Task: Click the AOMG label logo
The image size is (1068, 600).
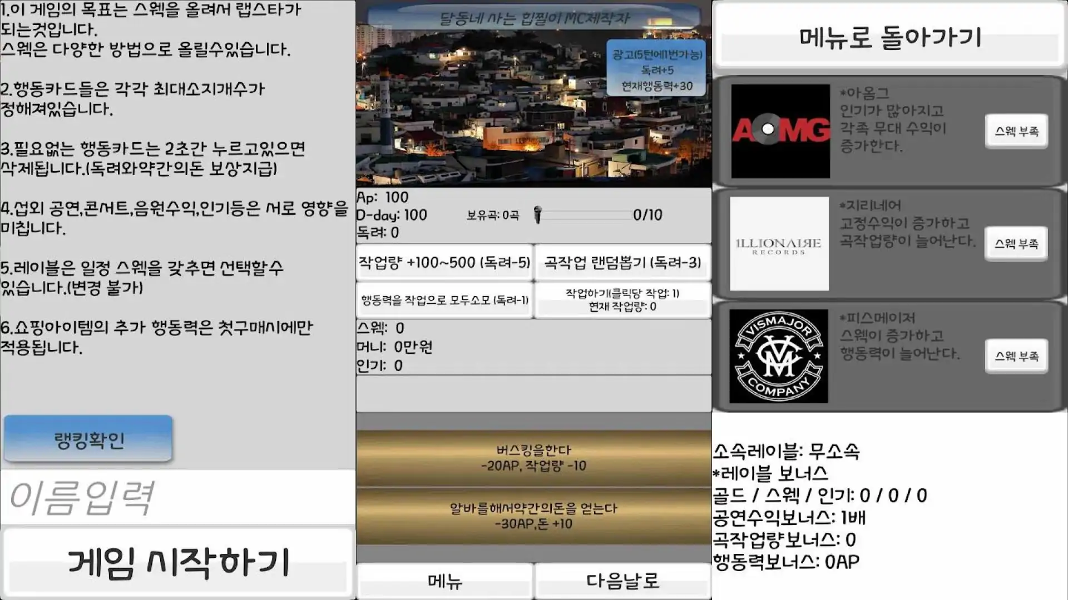Action: pos(780,131)
